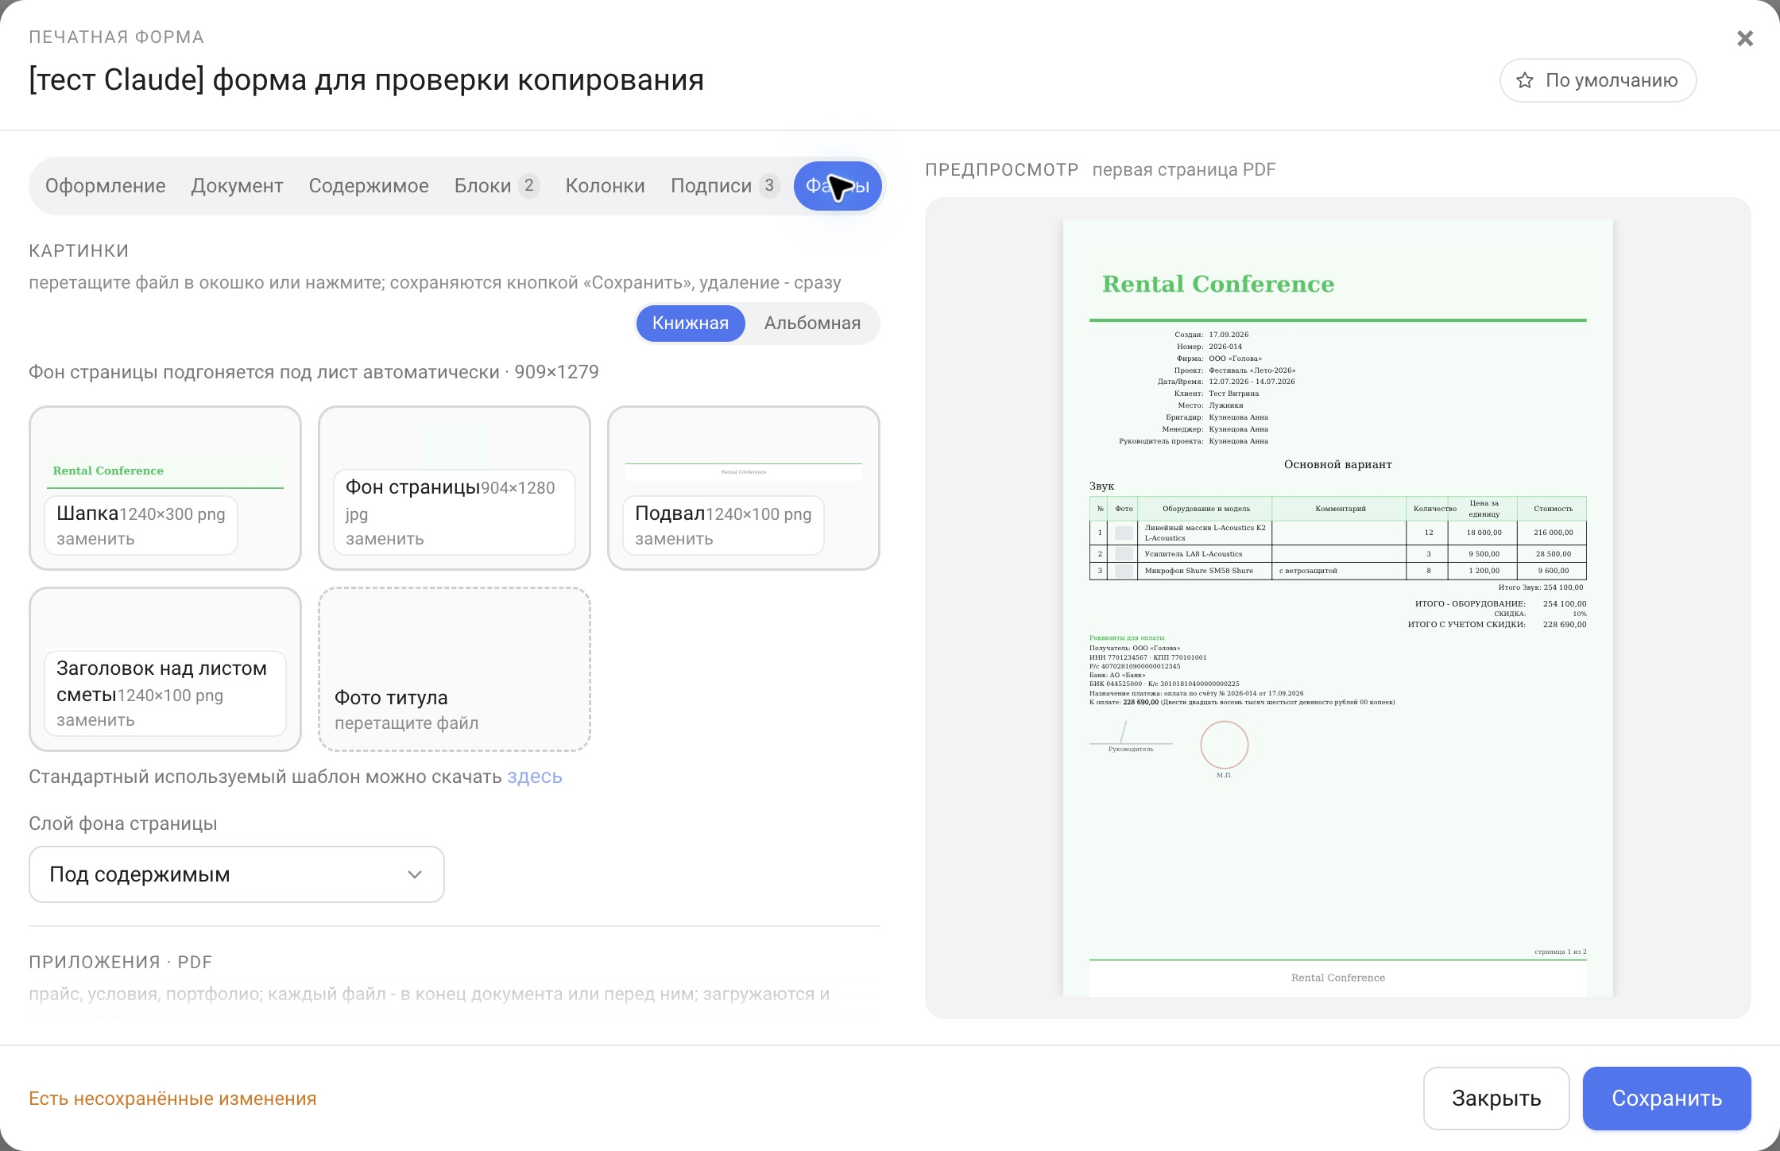Save changes with Сохранить
This screenshot has height=1151, width=1780.
[x=1667, y=1099]
